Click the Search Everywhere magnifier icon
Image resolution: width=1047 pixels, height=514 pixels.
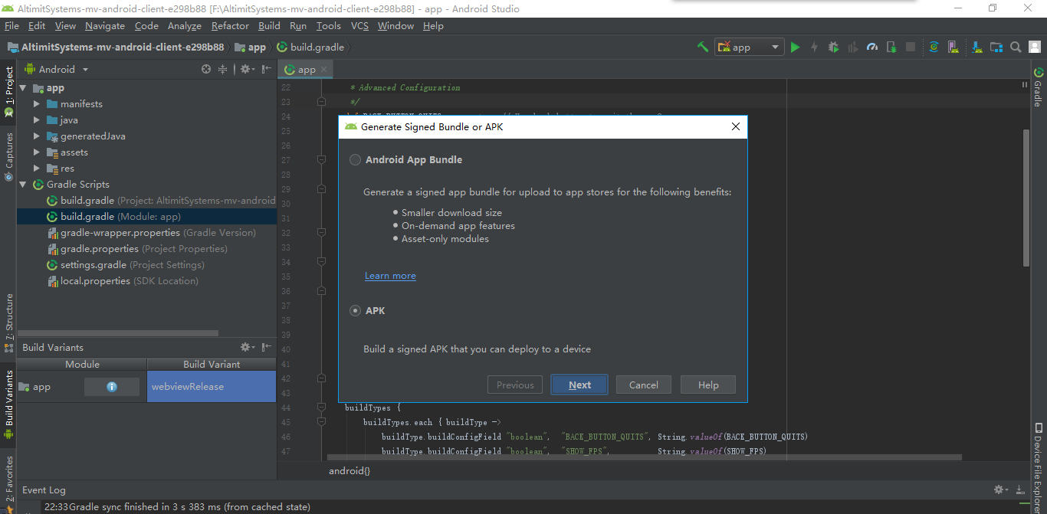click(x=1016, y=47)
